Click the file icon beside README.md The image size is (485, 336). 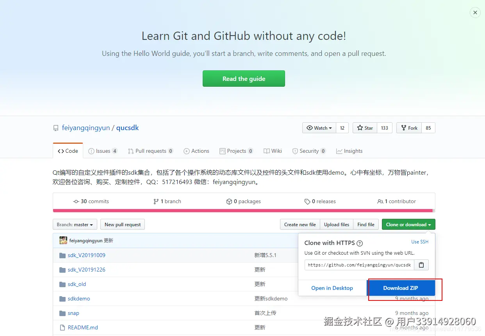pyautogui.click(x=62, y=327)
